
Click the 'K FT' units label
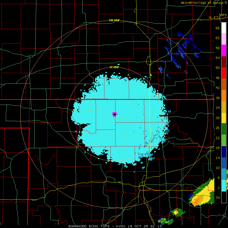pyautogui.click(x=214, y=17)
